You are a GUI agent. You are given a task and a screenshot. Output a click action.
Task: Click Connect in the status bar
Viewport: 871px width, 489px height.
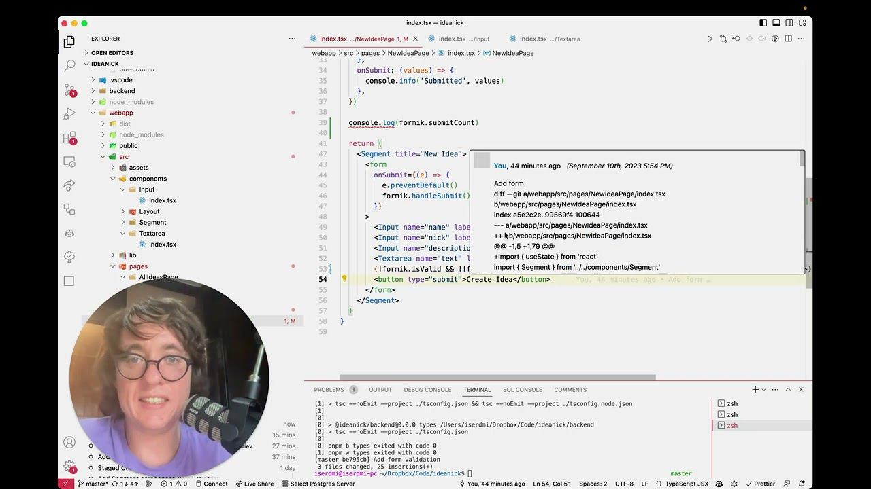(x=211, y=484)
